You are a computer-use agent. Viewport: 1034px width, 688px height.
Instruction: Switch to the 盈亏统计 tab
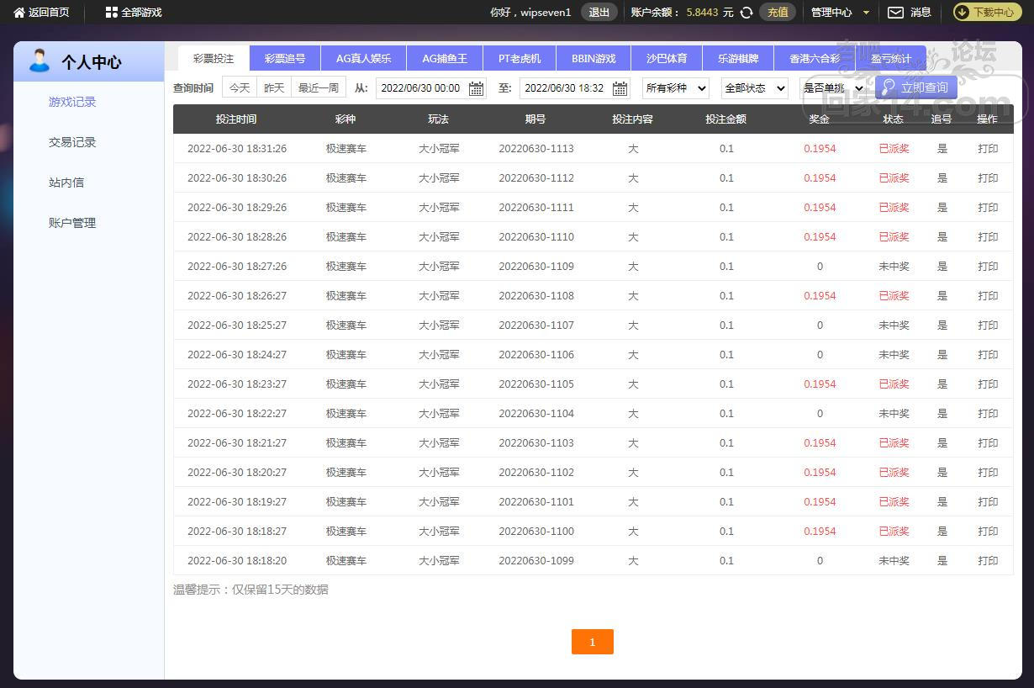point(890,59)
